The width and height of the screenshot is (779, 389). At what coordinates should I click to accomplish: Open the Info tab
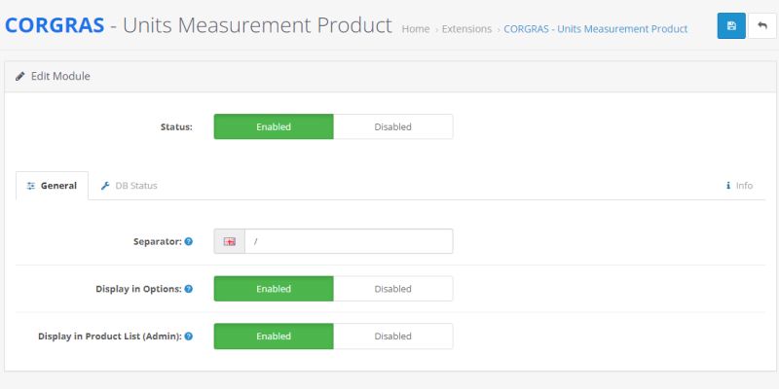point(739,186)
